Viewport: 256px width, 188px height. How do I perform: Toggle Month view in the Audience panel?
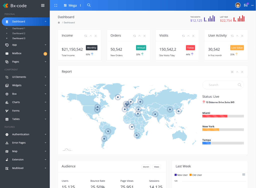pyautogui.click(x=146, y=166)
